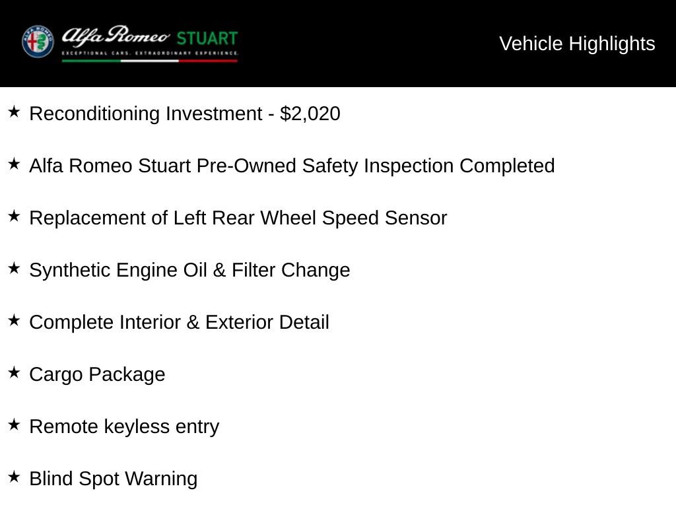Select the Remote keyless entry highlight text

tap(124, 427)
